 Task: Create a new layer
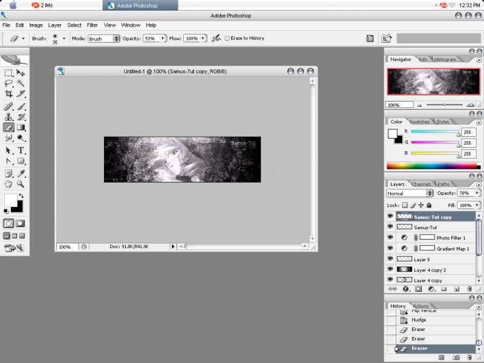click(457, 289)
